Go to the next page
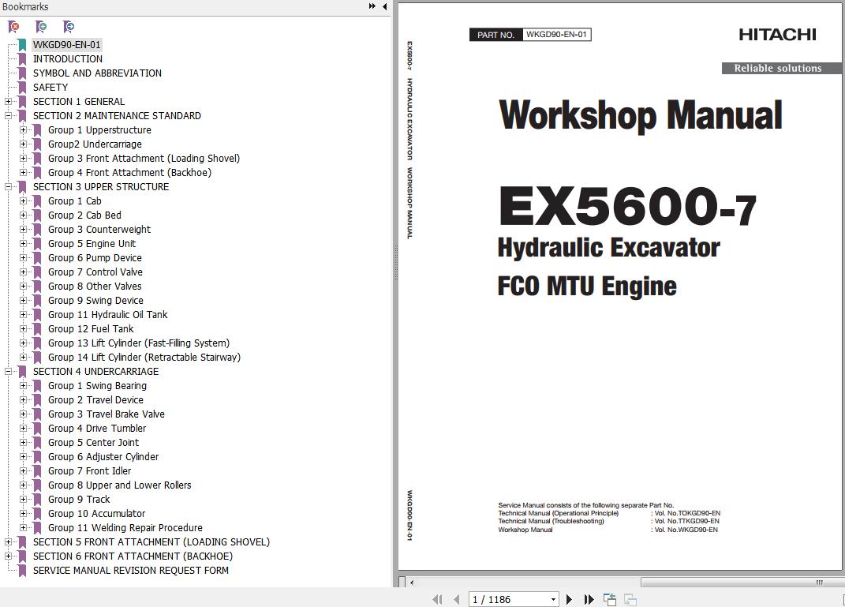This screenshot has height=607, width=845. 569,599
